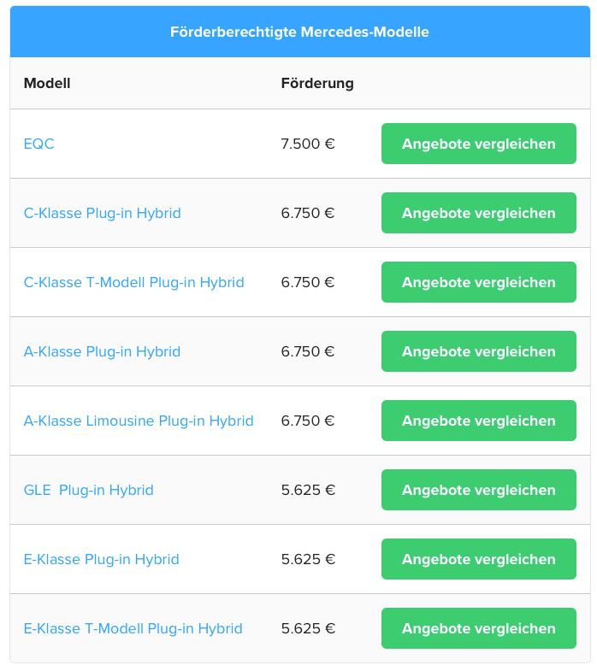The width and height of the screenshot is (597, 671).
Task: Compare offers for the C-Klasse T-Modell
Action: (479, 282)
